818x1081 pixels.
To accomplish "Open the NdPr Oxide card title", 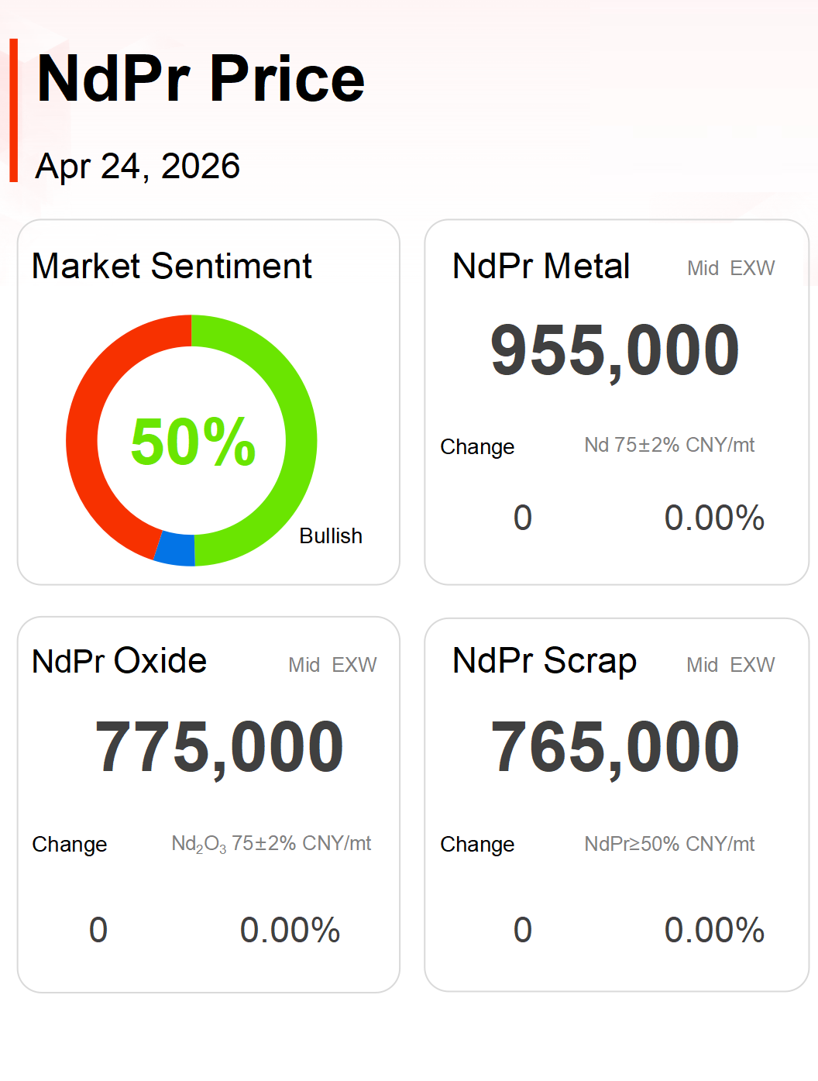I will (x=119, y=662).
